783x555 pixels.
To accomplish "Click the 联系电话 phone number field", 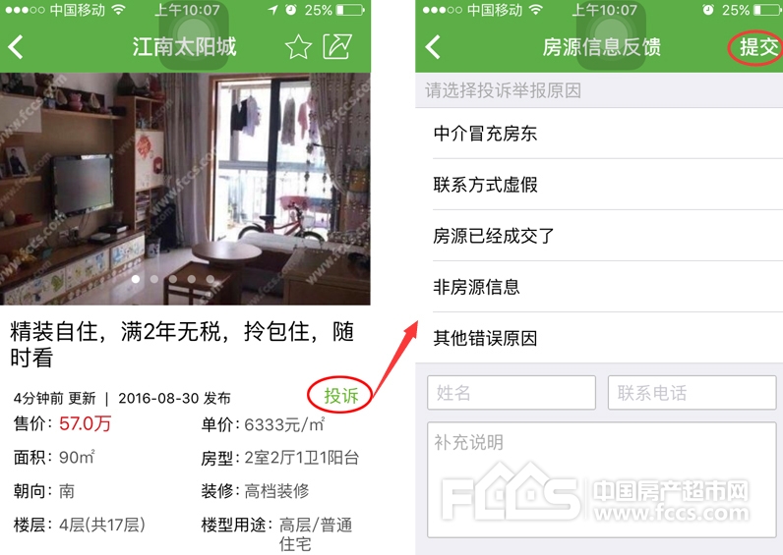I will pyautogui.click(x=693, y=393).
